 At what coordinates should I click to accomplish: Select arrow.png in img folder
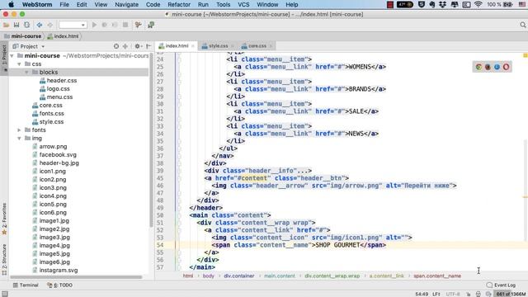49,147
